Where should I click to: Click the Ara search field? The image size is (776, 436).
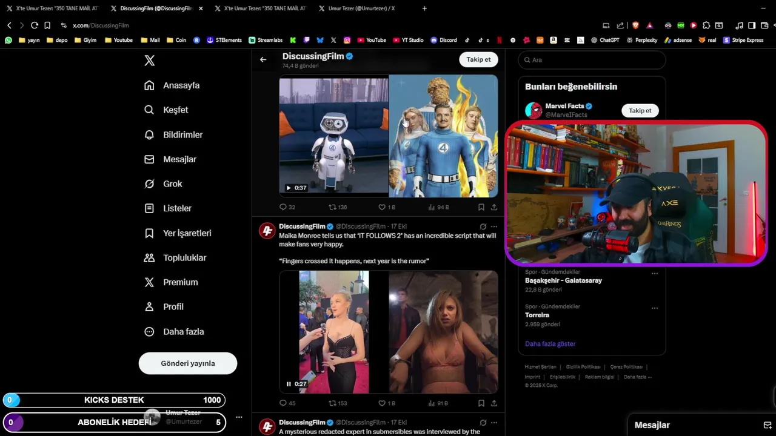592,60
